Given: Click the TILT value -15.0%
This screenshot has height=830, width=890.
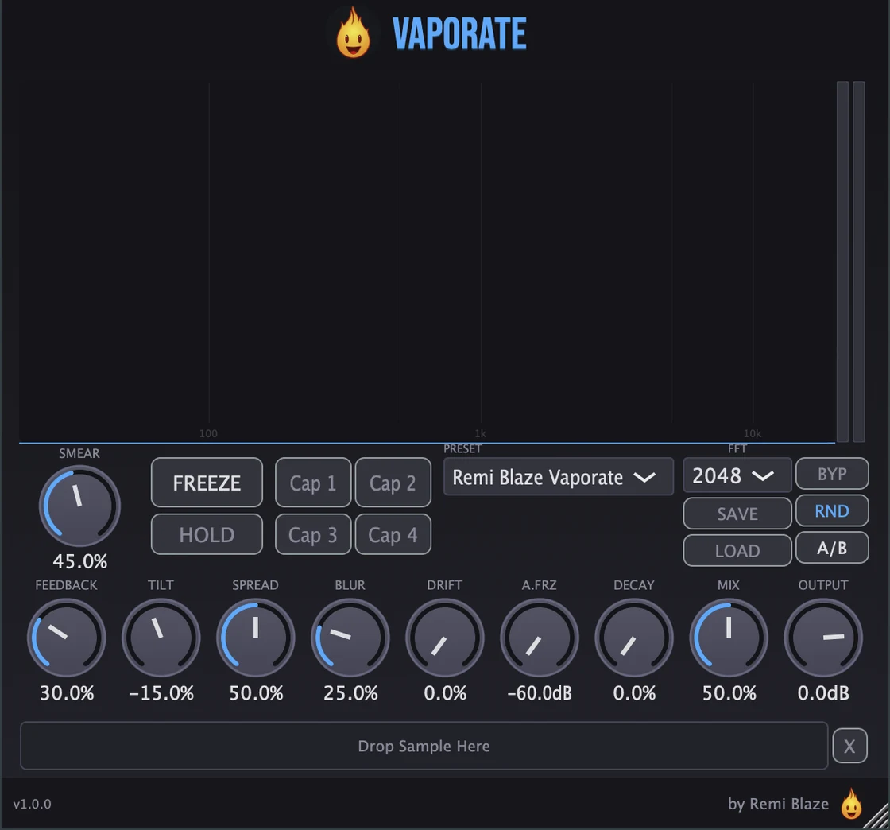Looking at the screenshot, I should (161, 693).
